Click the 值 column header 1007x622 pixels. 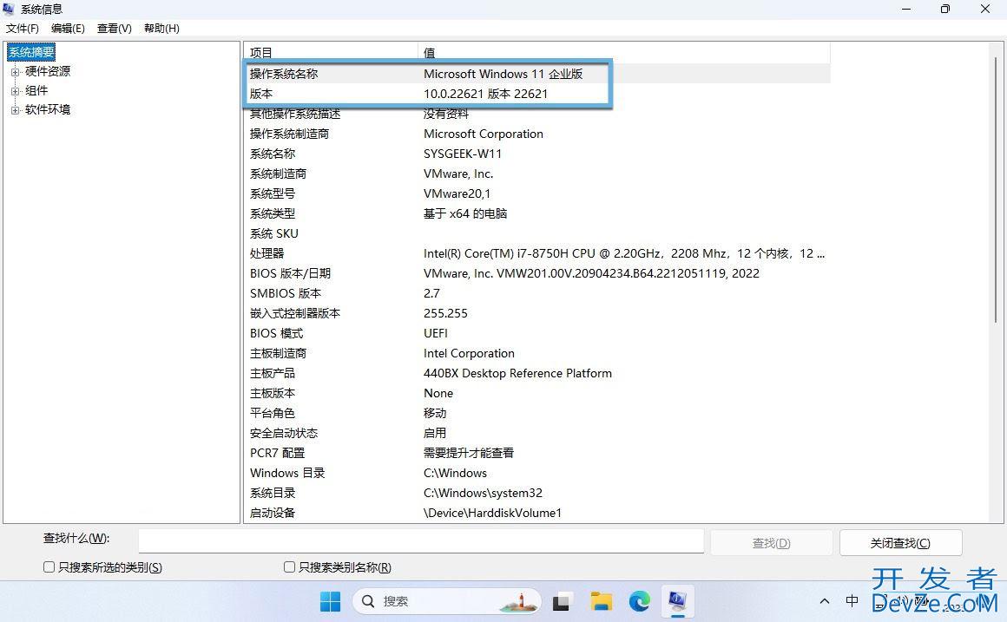pos(623,53)
